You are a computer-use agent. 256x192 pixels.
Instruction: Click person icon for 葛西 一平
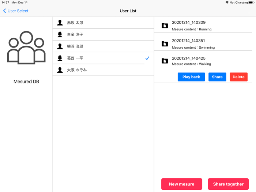click(x=60, y=58)
